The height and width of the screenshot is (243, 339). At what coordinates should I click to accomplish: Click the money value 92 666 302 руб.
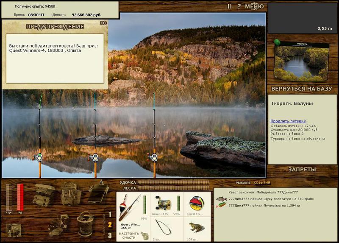pyautogui.click(x=86, y=15)
